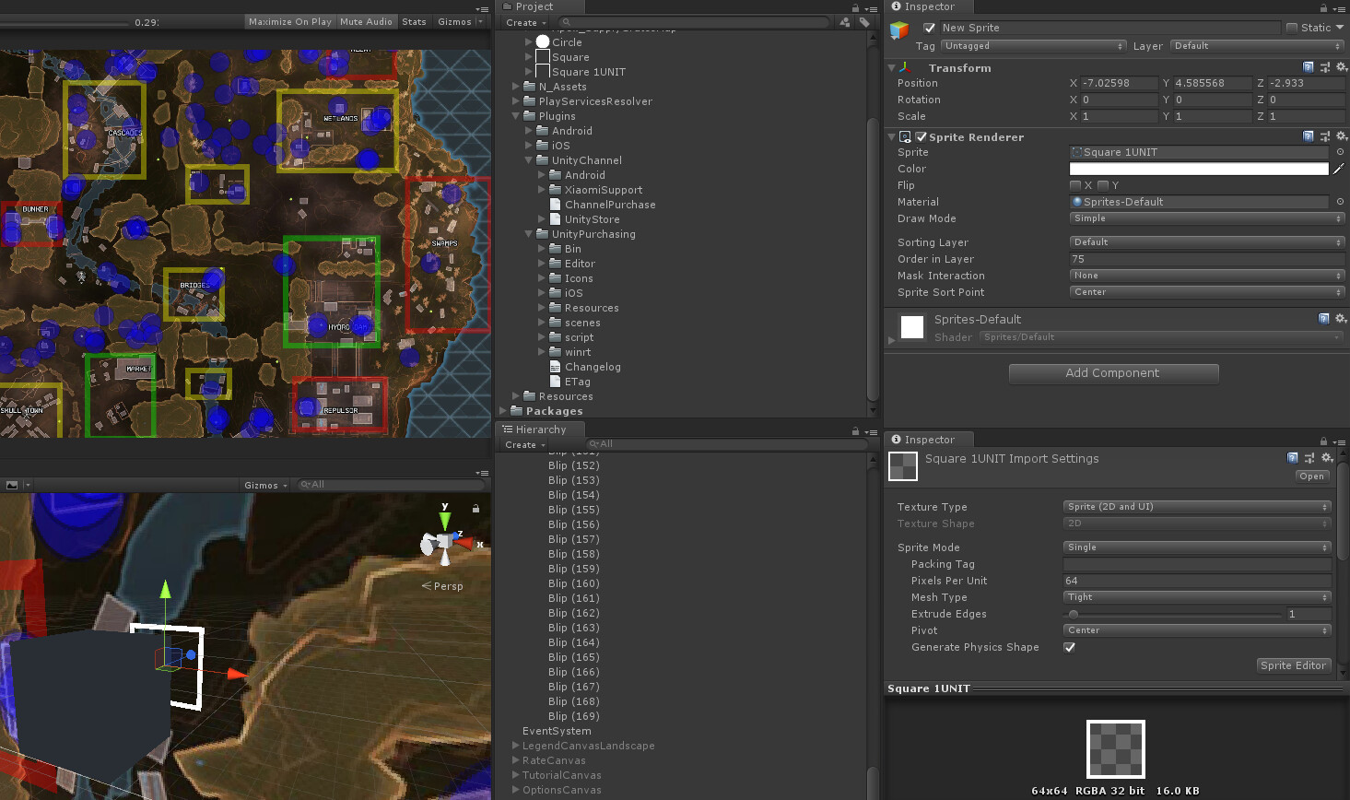Click the Add Component button
1350x800 pixels.
pyautogui.click(x=1113, y=373)
